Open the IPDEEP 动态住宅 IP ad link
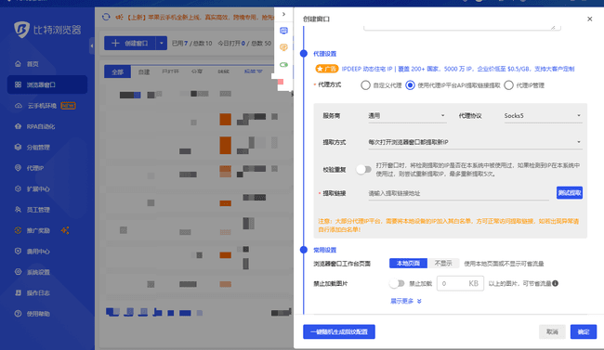604x350 pixels. 457,69
